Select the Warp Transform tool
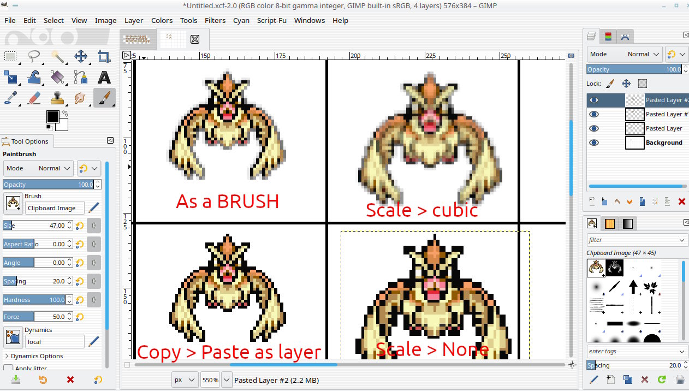Viewport: 689px width, 391px height. click(x=34, y=77)
